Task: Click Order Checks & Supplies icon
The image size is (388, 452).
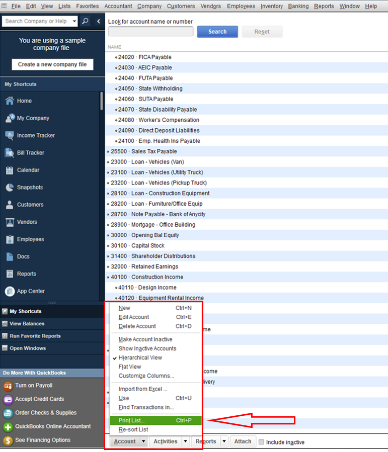Action: (x=8, y=413)
